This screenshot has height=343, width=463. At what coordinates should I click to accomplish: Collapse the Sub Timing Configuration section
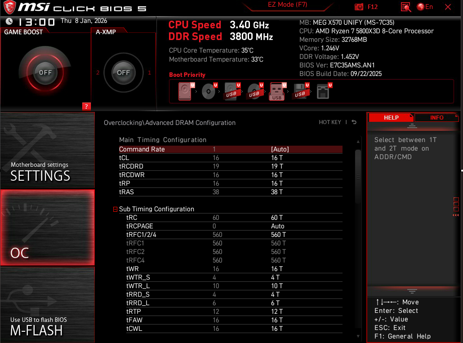(115, 209)
